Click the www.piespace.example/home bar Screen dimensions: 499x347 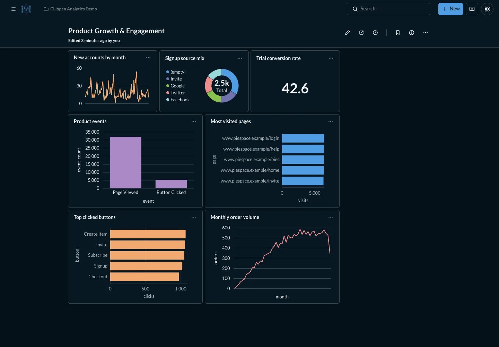click(x=303, y=170)
